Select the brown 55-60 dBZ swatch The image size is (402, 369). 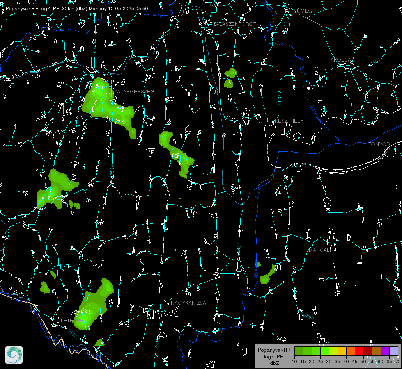[x=377, y=351]
